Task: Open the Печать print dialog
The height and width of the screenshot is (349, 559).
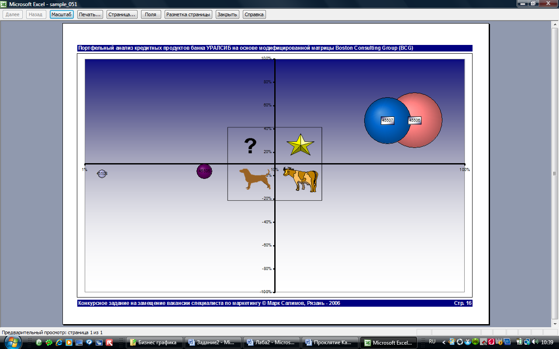Action: tap(90, 14)
